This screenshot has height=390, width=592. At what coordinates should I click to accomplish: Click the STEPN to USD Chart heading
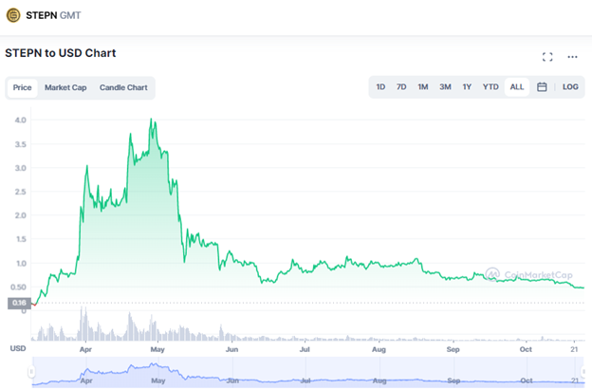(x=61, y=53)
